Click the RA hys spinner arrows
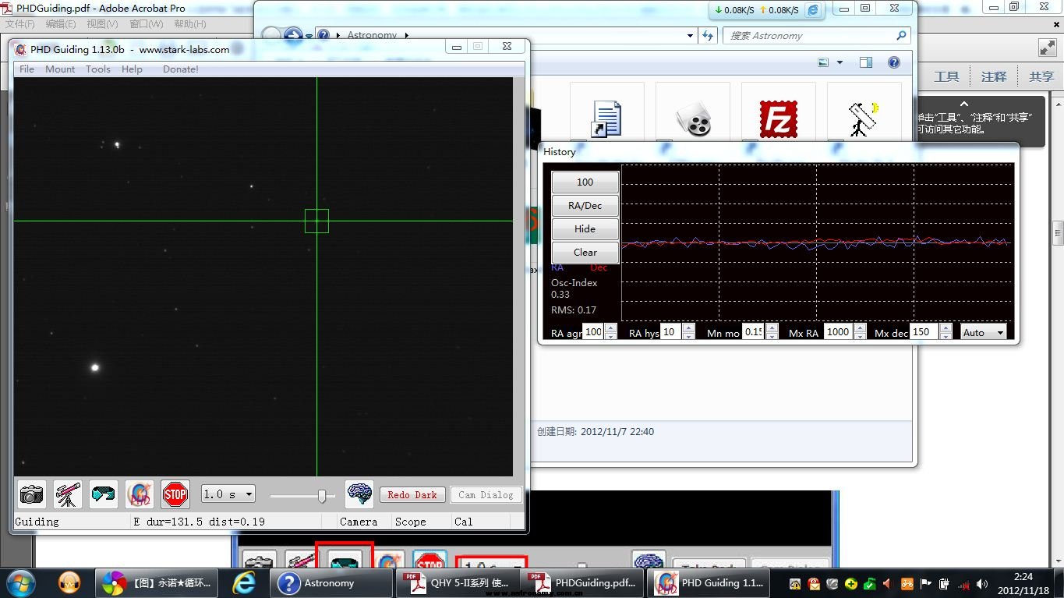This screenshot has width=1064, height=598. click(688, 332)
